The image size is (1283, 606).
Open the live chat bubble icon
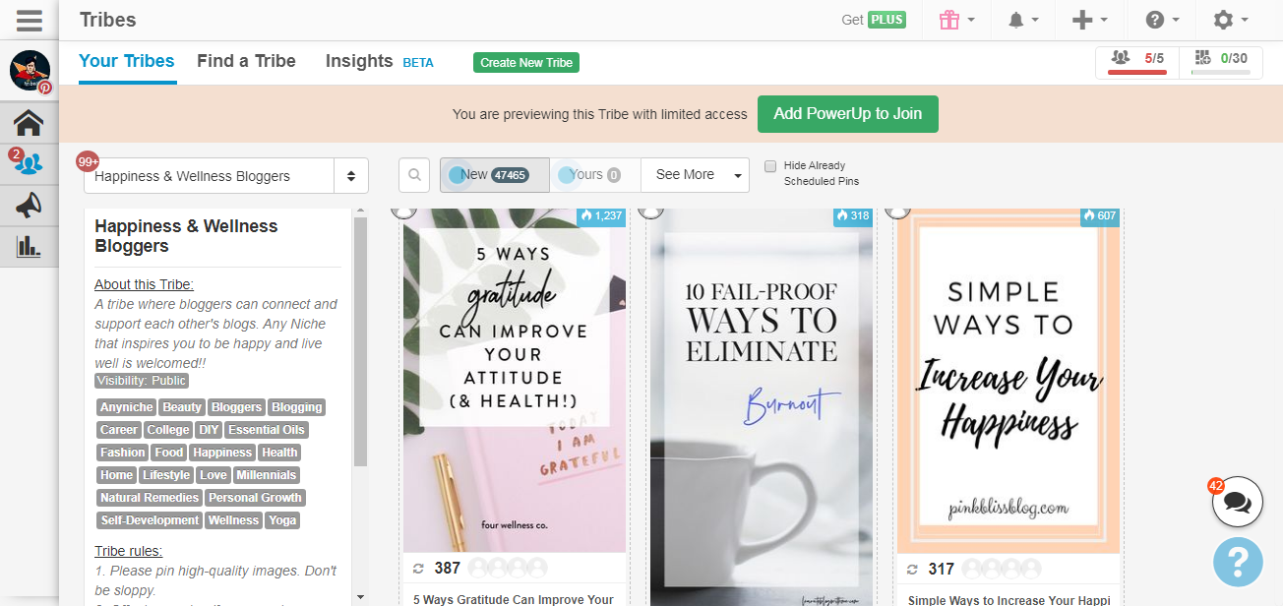(x=1237, y=503)
